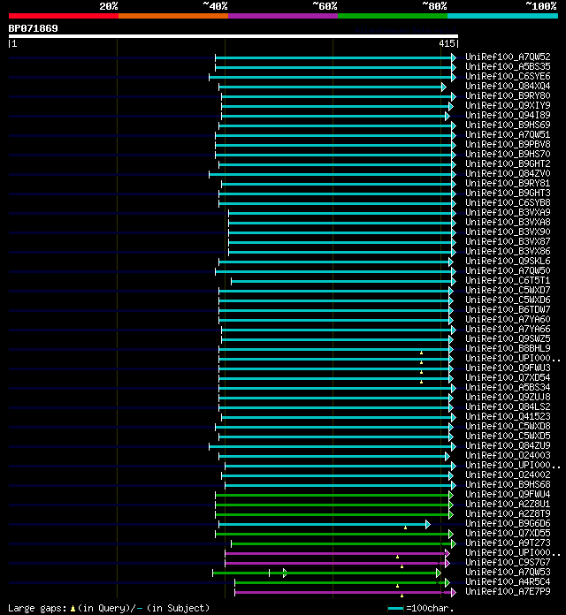Open hit UniRef100_C9S7G7
Viewport: 566px width, 615px height.
click(508, 563)
